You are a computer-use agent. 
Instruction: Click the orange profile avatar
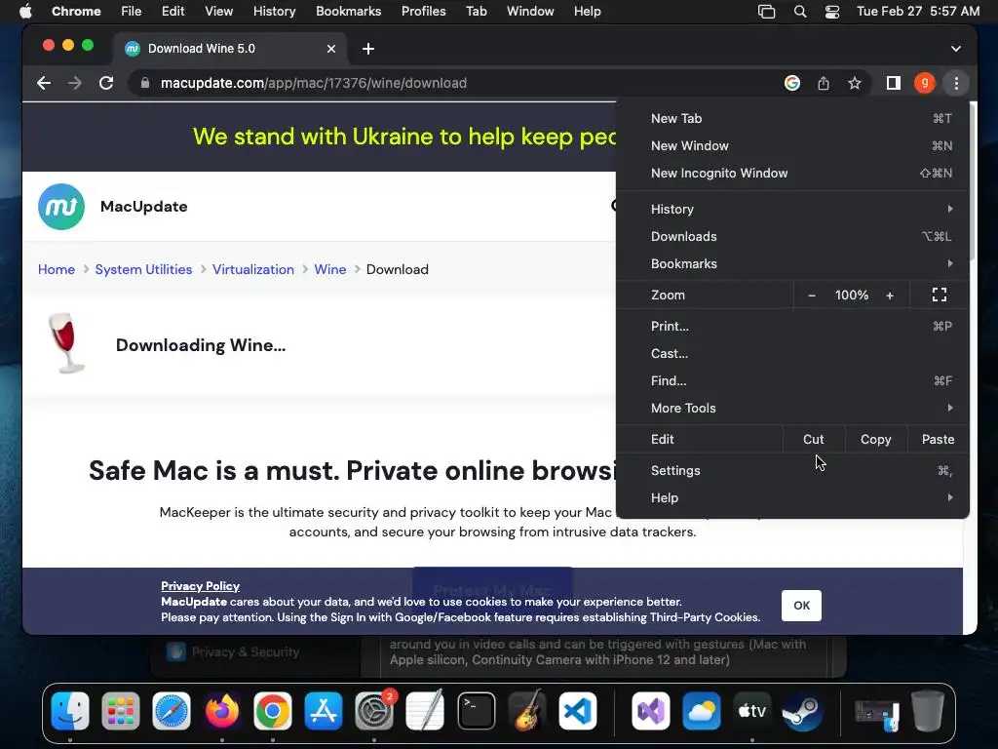[x=924, y=83]
